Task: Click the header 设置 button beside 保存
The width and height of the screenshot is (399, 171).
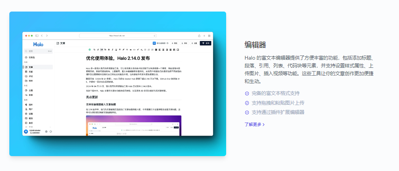Action: tap(194, 43)
